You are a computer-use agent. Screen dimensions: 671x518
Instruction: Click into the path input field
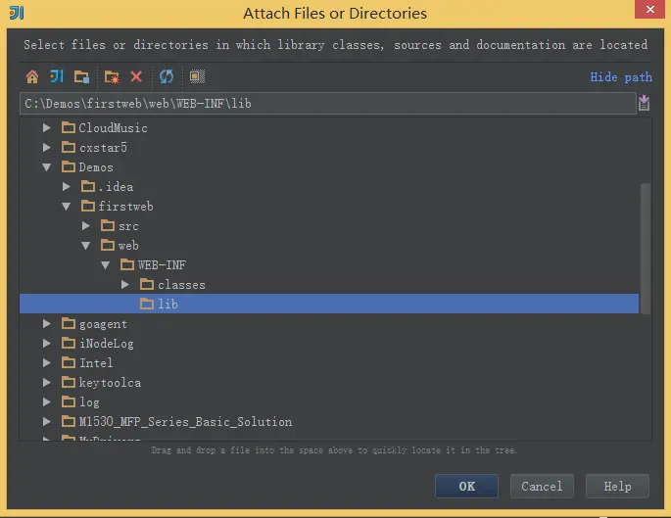pyautogui.click(x=328, y=104)
